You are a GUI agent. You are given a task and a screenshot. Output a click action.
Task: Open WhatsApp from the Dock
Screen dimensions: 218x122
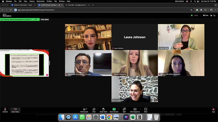pyautogui.click(x=82, y=117)
